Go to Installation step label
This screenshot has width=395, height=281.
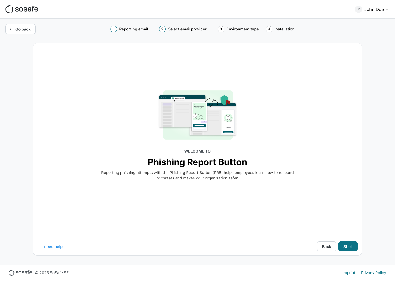point(284,29)
